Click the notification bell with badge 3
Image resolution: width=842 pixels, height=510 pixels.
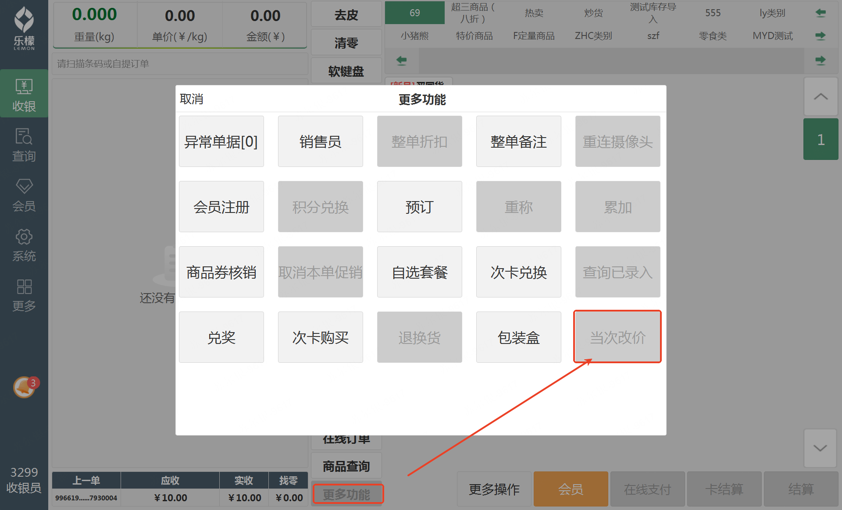pos(25,387)
